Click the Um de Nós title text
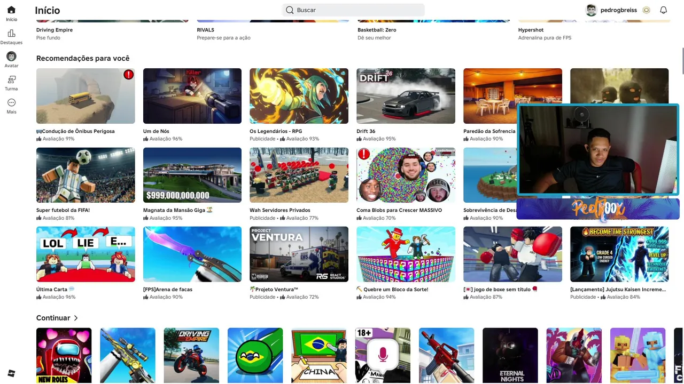The height and width of the screenshot is (384, 684). point(156,131)
